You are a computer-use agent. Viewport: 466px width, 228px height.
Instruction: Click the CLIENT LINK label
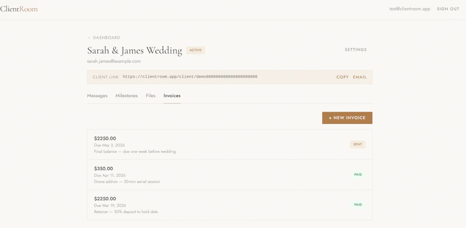click(105, 77)
